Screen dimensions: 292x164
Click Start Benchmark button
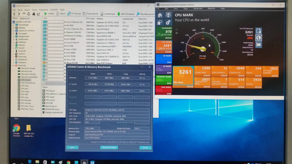click(x=109, y=147)
